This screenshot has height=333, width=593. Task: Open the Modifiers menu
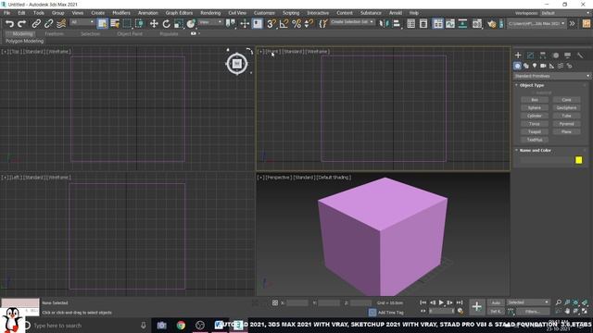121,13
